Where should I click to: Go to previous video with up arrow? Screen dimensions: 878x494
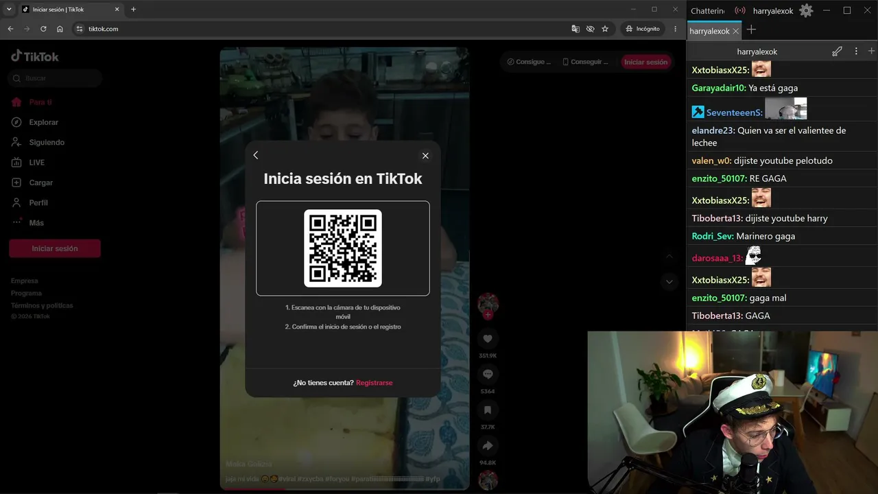coord(669,257)
